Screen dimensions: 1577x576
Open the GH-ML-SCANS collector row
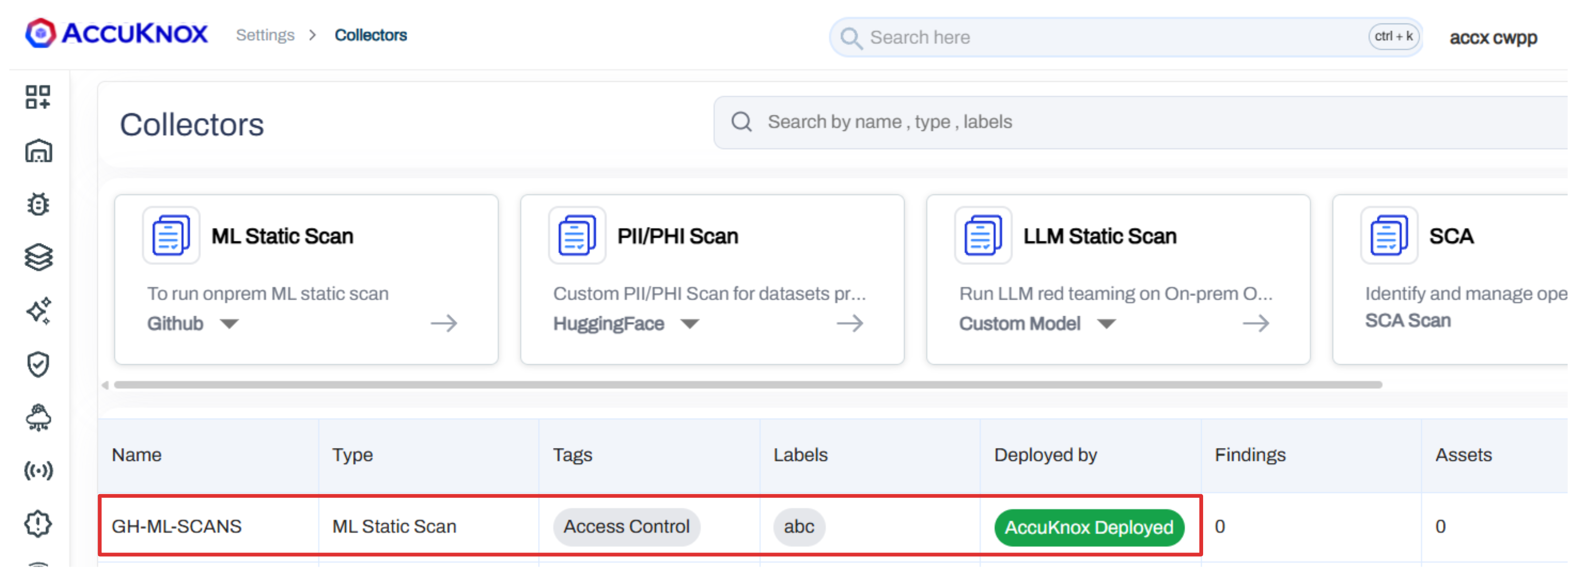click(x=176, y=527)
